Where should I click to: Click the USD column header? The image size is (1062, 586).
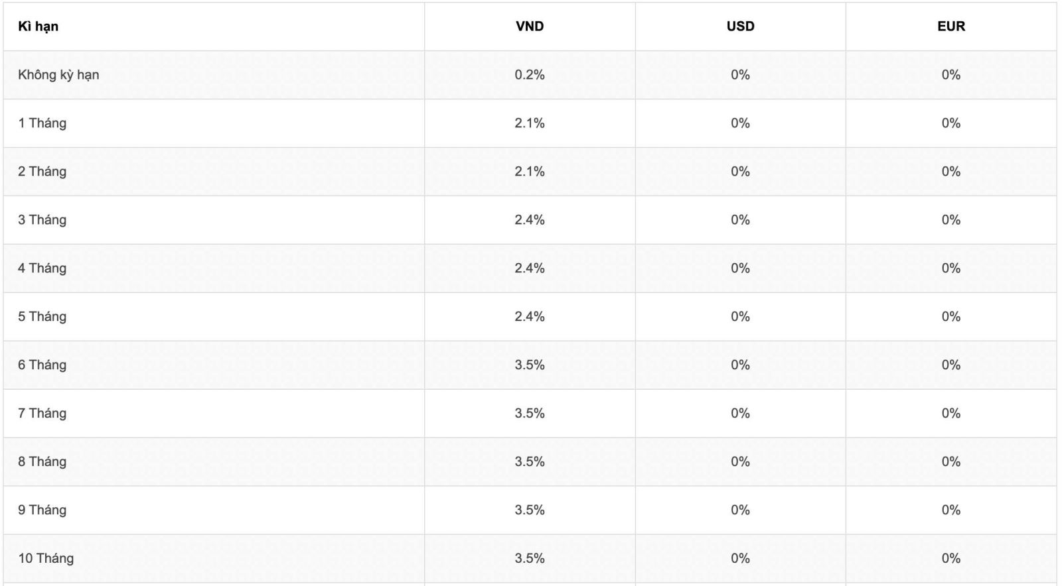(x=740, y=27)
